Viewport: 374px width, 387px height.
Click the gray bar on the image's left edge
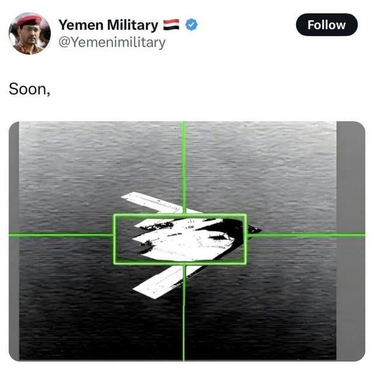tap(14, 241)
